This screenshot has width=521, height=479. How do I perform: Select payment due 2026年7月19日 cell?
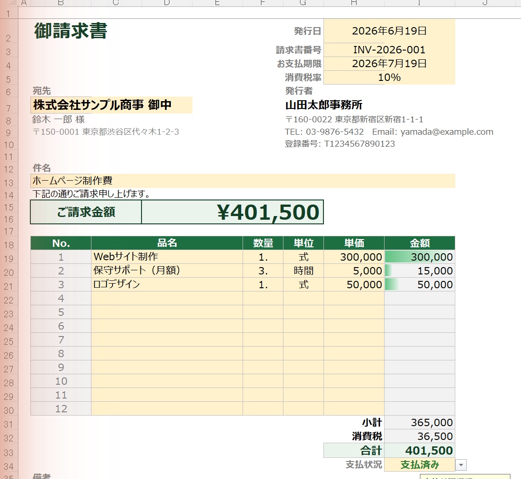click(389, 63)
